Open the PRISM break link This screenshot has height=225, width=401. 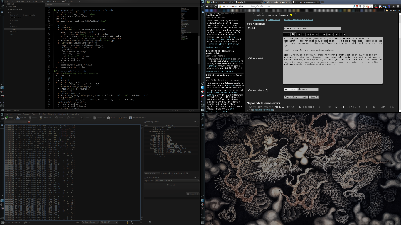click(x=274, y=19)
